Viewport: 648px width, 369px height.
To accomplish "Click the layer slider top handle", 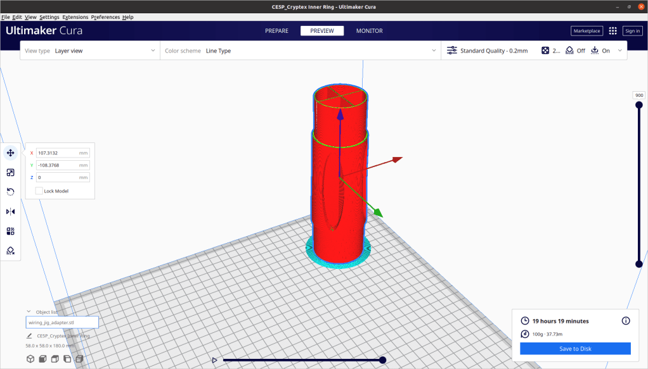I will pos(638,105).
